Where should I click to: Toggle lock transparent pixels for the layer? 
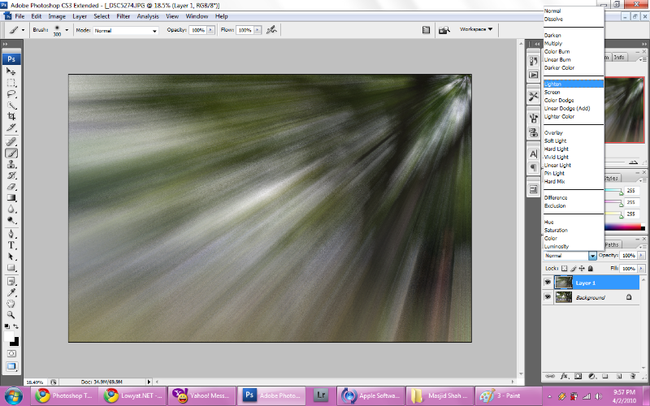click(564, 267)
